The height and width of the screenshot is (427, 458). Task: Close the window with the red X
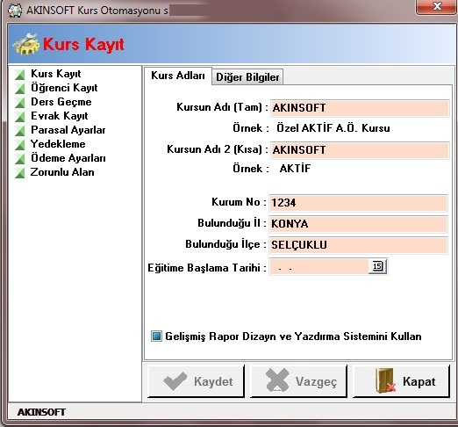tap(437, 6)
